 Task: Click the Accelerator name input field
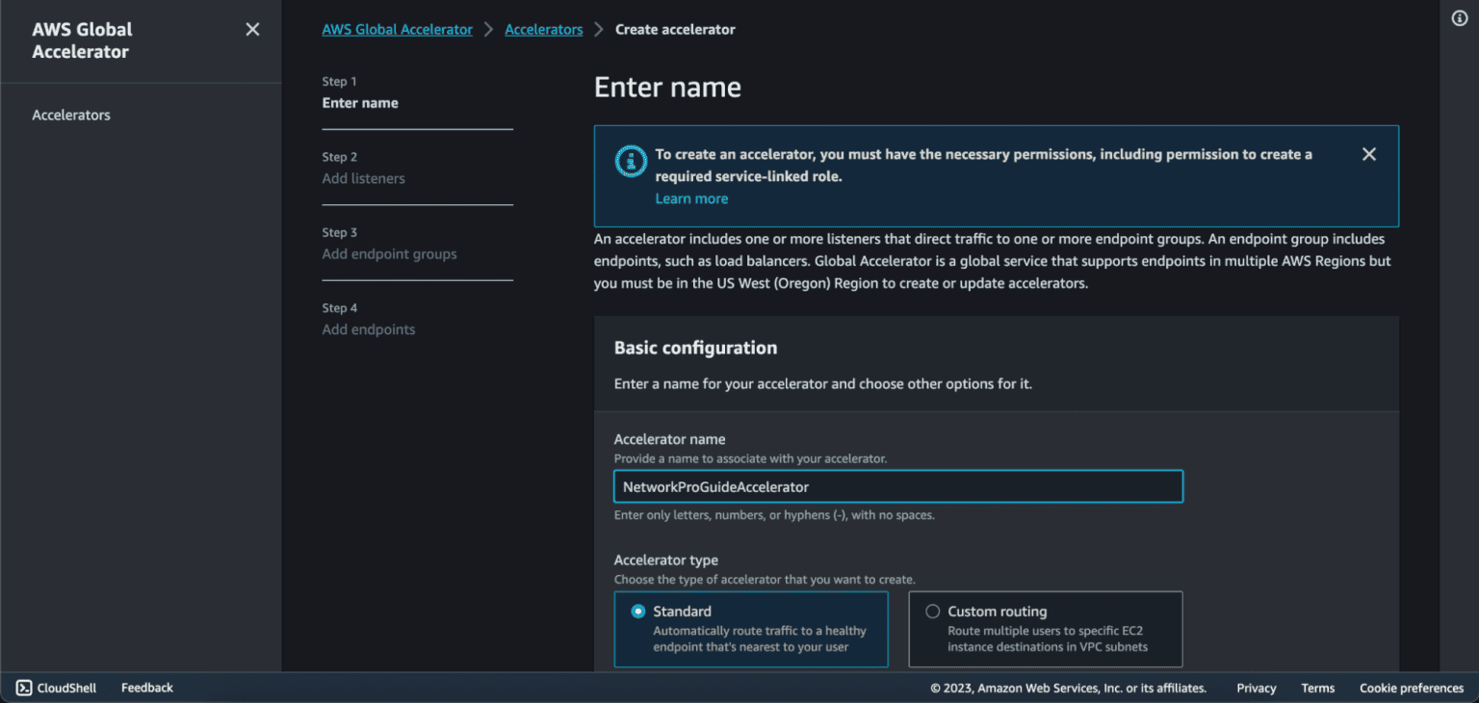click(x=897, y=486)
